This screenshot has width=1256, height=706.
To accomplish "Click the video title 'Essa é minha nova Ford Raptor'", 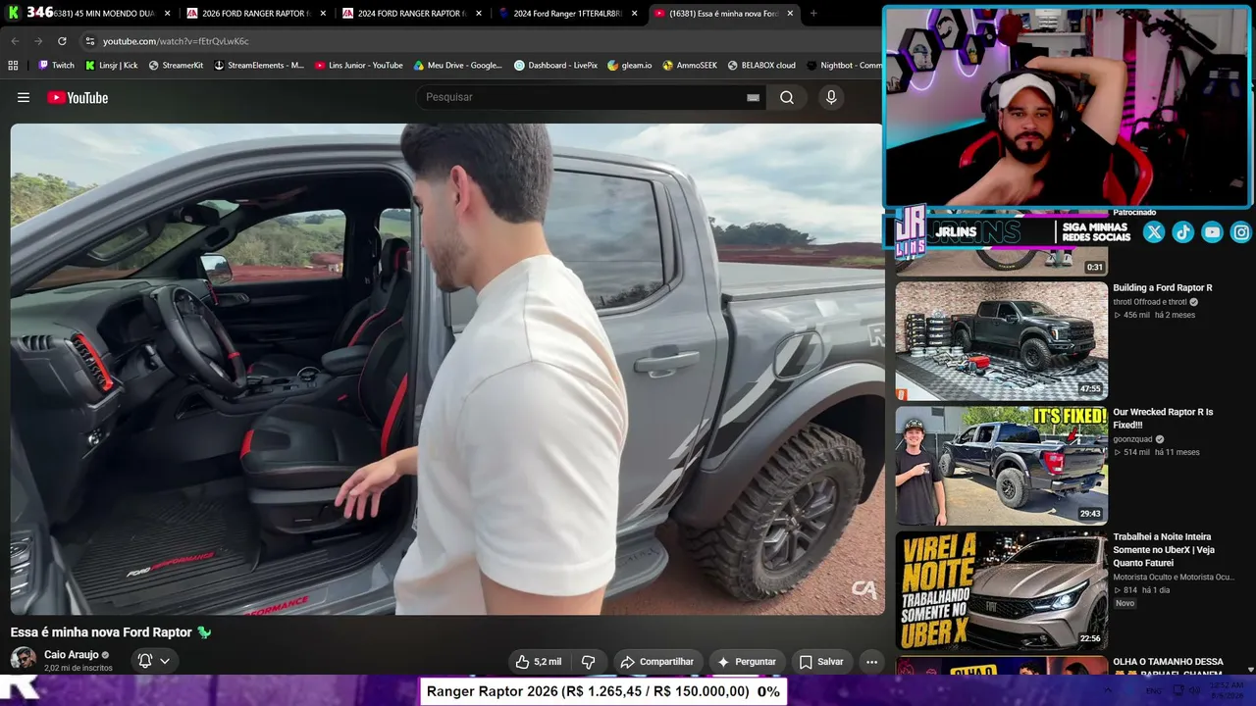I will pyautogui.click(x=111, y=632).
